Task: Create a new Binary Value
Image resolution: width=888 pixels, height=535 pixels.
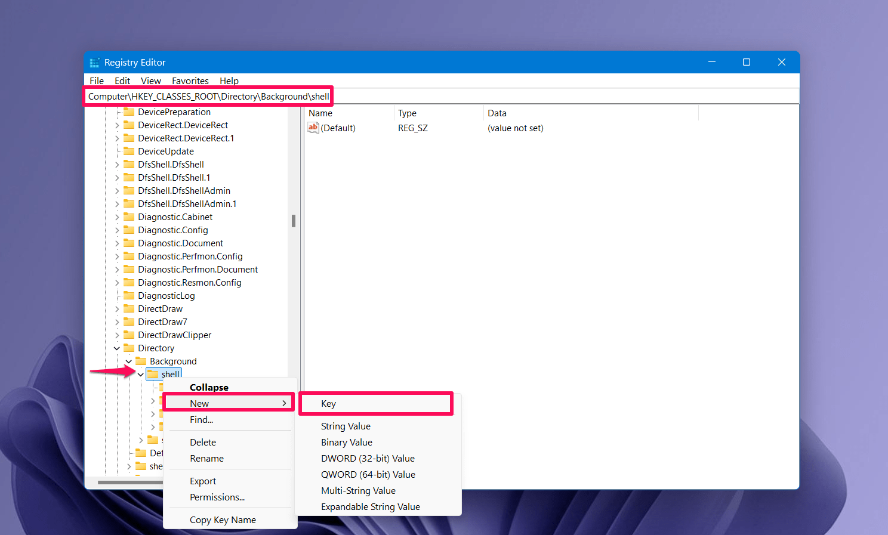Action: [x=378, y=442]
